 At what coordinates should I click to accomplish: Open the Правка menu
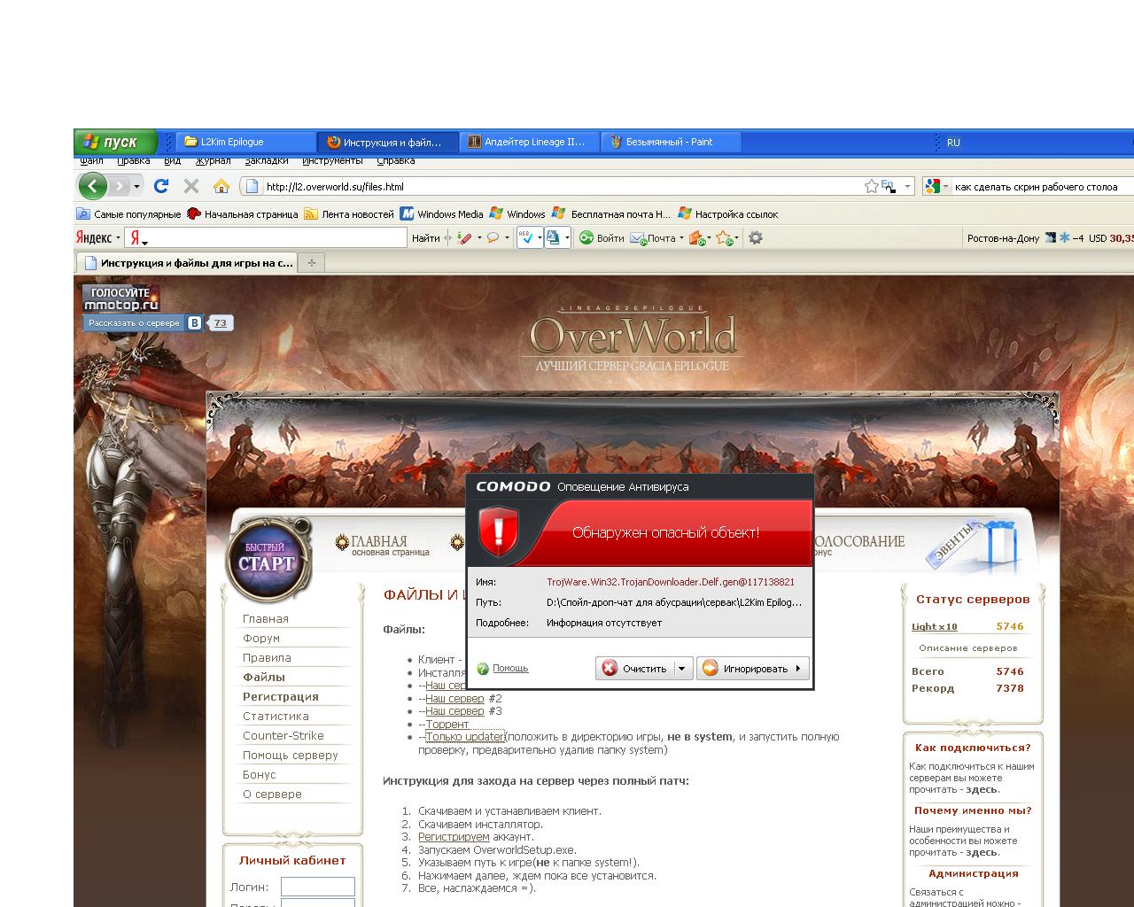click(x=133, y=161)
